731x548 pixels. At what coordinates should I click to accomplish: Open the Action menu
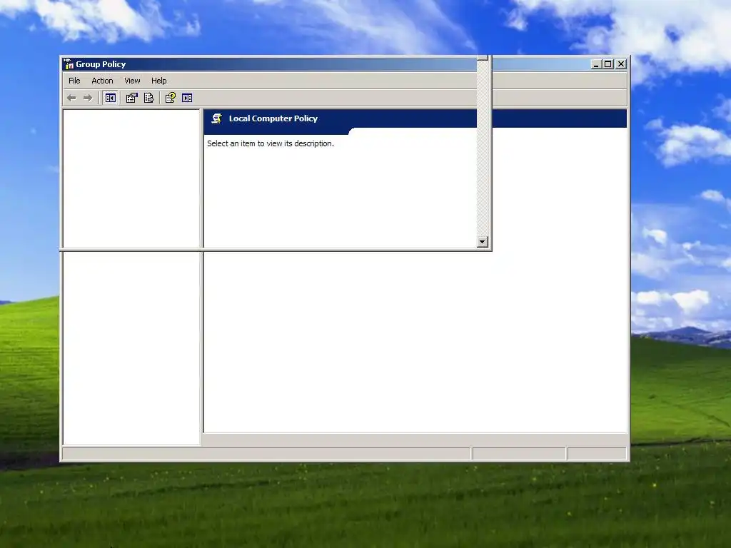pyautogui.click(x=102, y=81)
